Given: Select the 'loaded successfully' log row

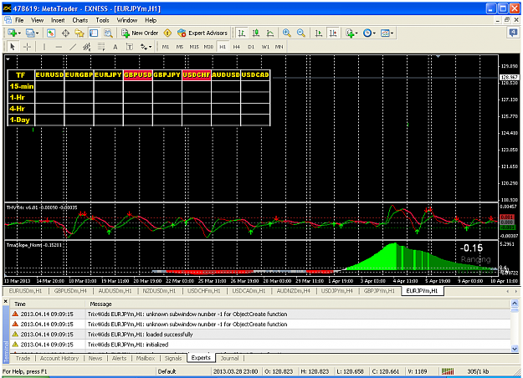Looking at the screenshot, I should (260, 335).
